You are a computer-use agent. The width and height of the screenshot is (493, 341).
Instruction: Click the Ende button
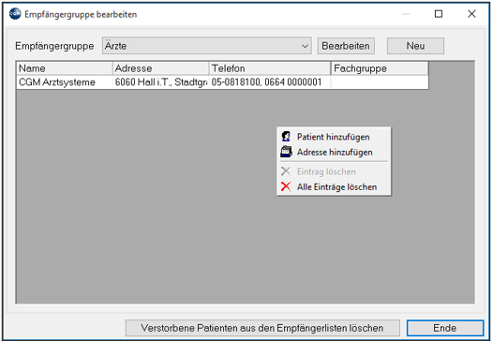pyautogui.click(x=445, y=328)
